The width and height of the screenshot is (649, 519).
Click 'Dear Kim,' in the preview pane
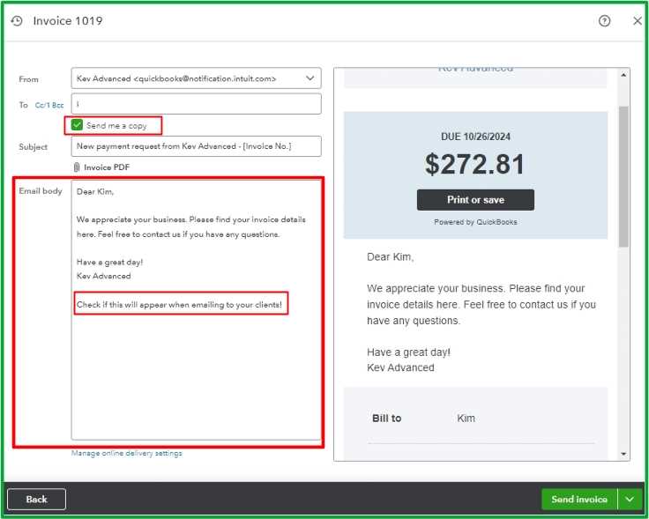[x=391, y=256]
